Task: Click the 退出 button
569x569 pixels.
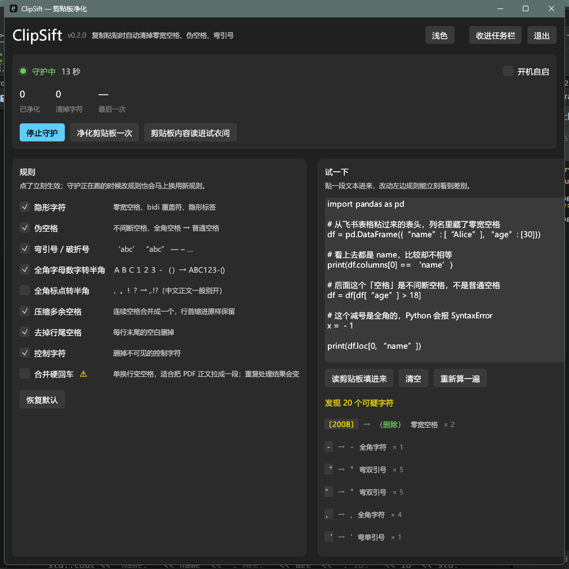Action: (x=541, y=35)
